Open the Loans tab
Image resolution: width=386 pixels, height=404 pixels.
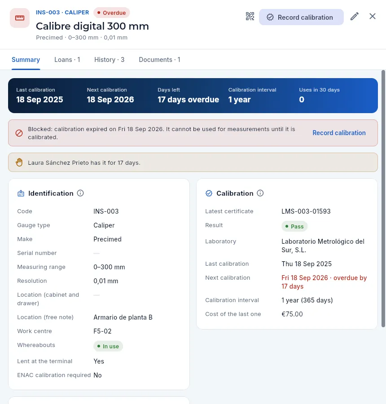coord(67,60)
